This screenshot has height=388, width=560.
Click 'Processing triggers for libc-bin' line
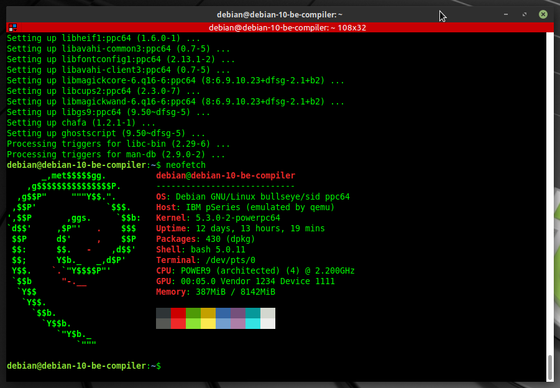pyautogui.click(x=118, y=144)
